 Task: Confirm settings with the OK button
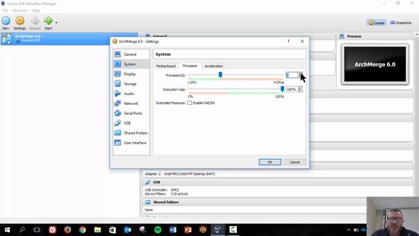pos(270,162)
